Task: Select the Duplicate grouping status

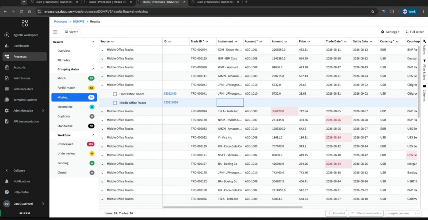Action: point(74,117)
